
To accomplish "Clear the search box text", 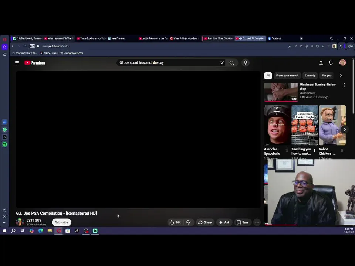I will point(222,63).
